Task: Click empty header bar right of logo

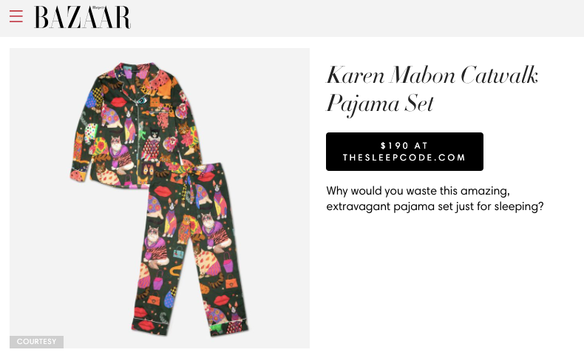Action: click(x=358, y=18)
